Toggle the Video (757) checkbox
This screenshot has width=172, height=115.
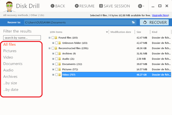tap(56, 75)
